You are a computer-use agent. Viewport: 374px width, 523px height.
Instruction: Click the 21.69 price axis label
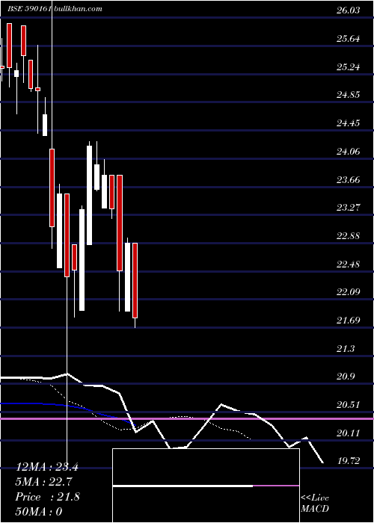(349, 321)
